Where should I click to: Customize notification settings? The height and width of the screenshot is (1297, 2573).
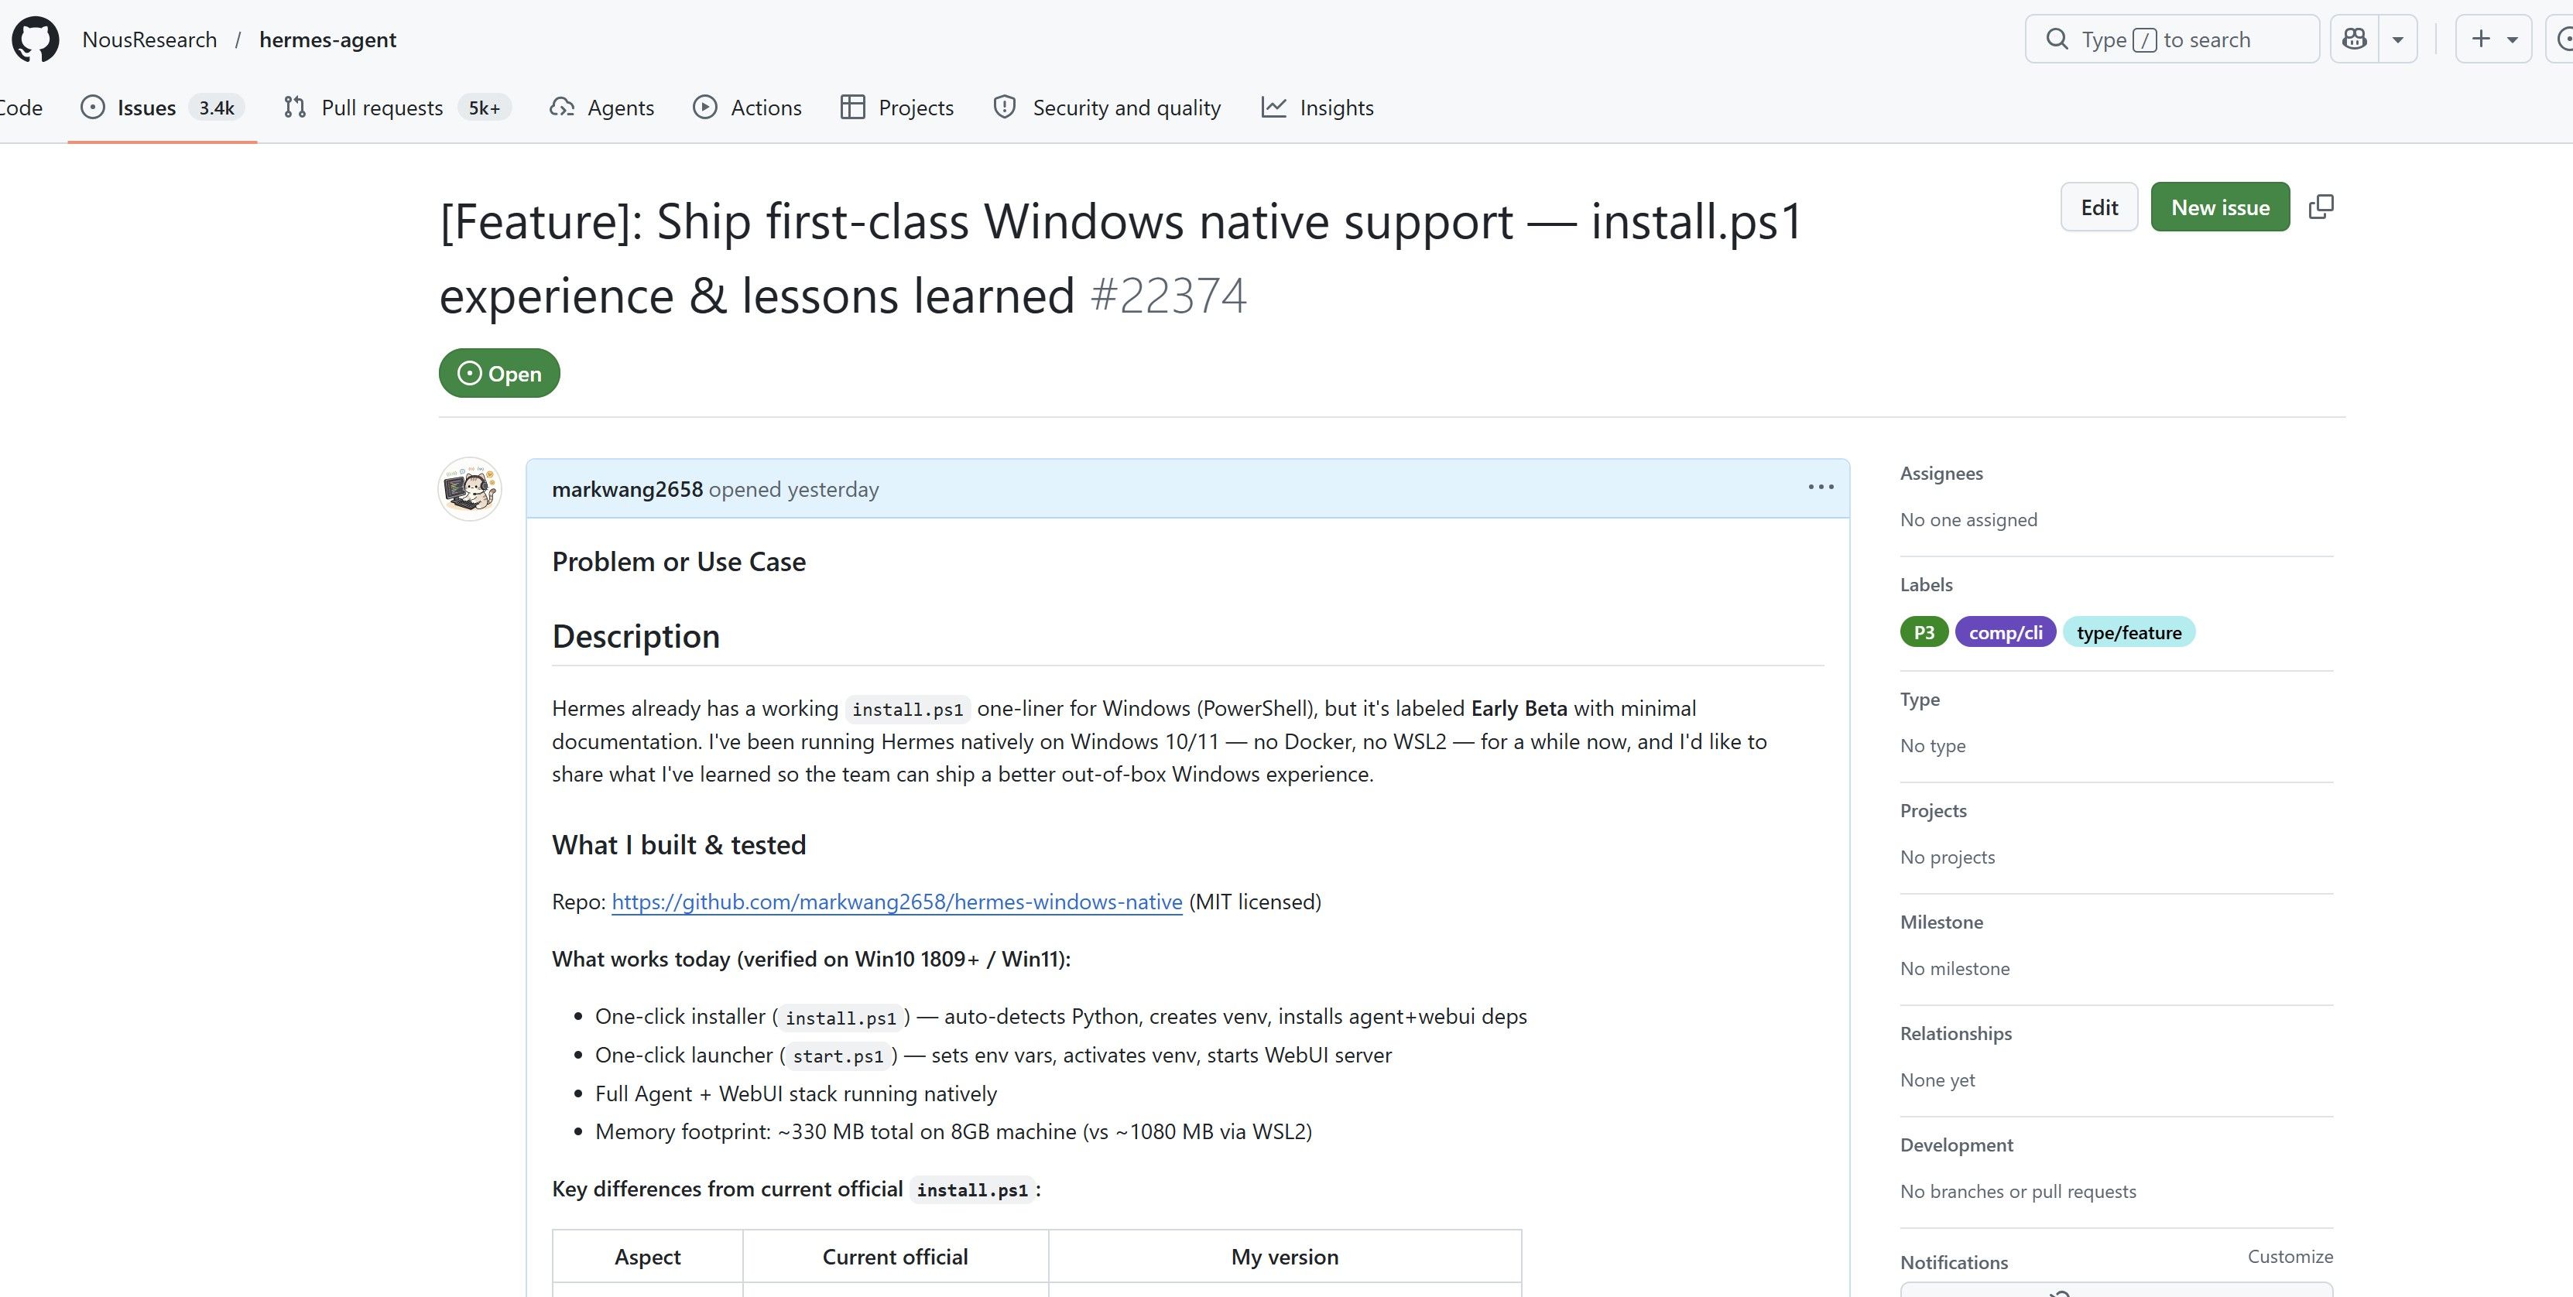pyautogui.click(x=2290, y=1256)
